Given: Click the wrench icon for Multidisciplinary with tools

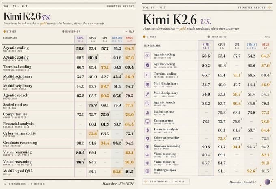Looking at the screenshot, I should pyautogui.click(x=147, y=94).
